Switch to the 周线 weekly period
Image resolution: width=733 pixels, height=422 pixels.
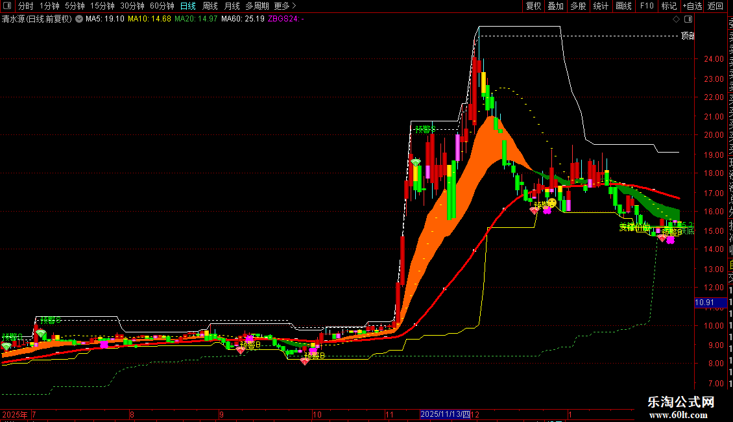pos(210,6)
